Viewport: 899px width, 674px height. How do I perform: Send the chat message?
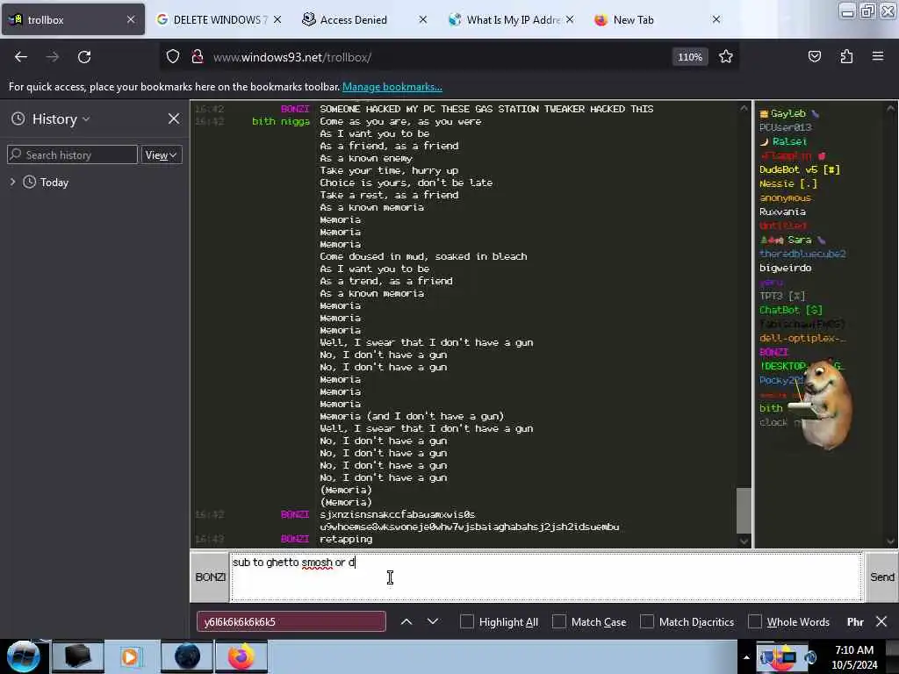click(x=881, y=577)
